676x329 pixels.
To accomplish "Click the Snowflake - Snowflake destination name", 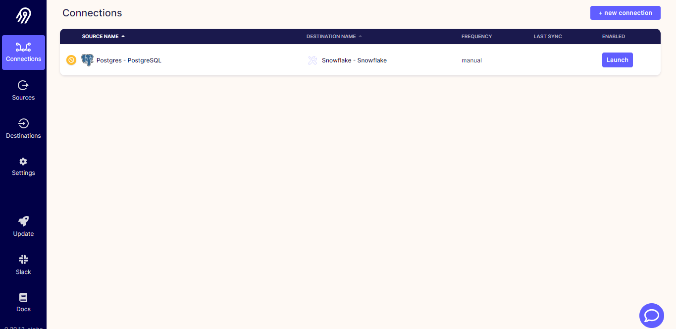I will click(x=355, y=60).
